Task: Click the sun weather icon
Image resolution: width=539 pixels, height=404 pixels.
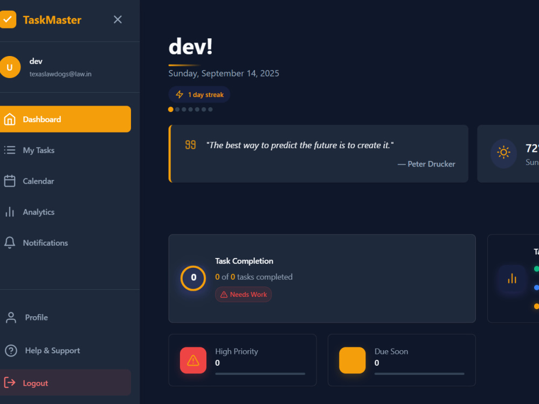Action: click(503, 152)
